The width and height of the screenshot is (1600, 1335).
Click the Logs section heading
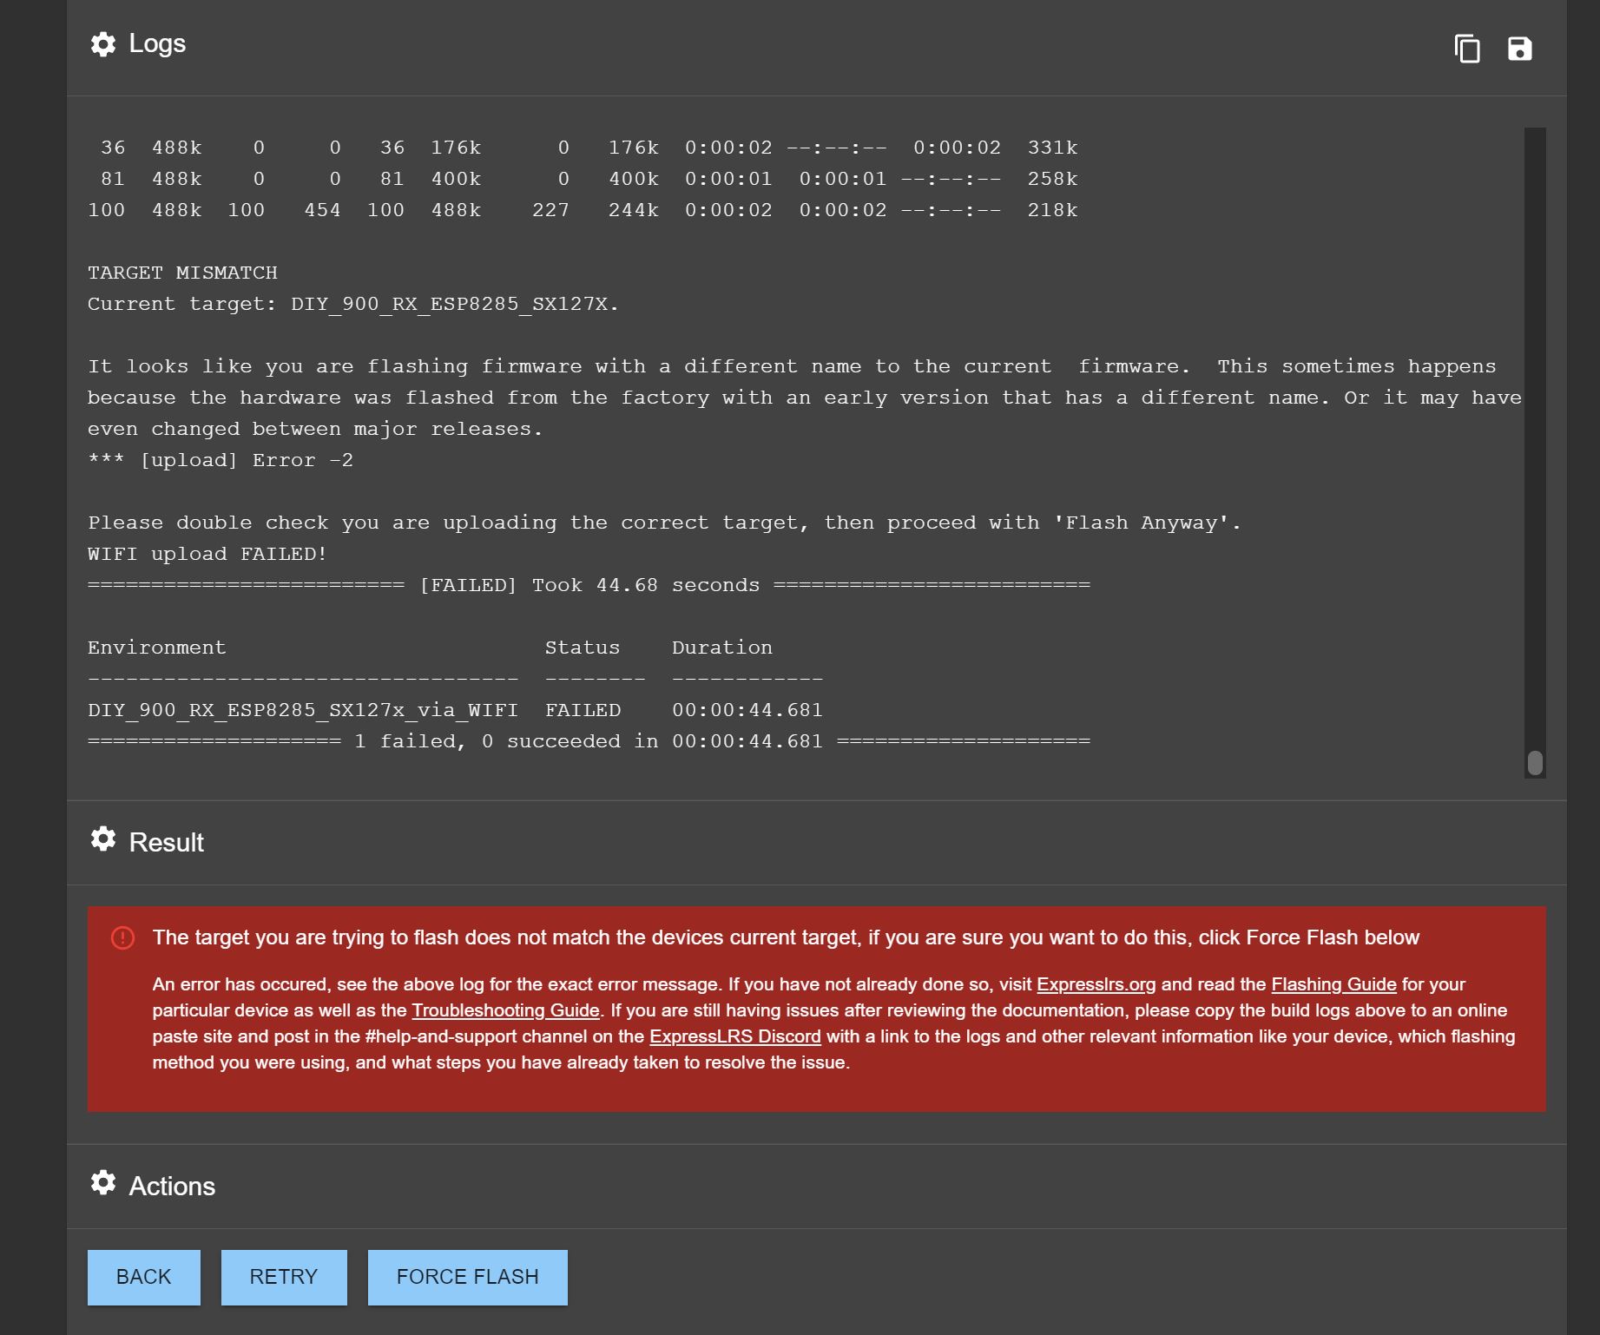click(157, 43)
